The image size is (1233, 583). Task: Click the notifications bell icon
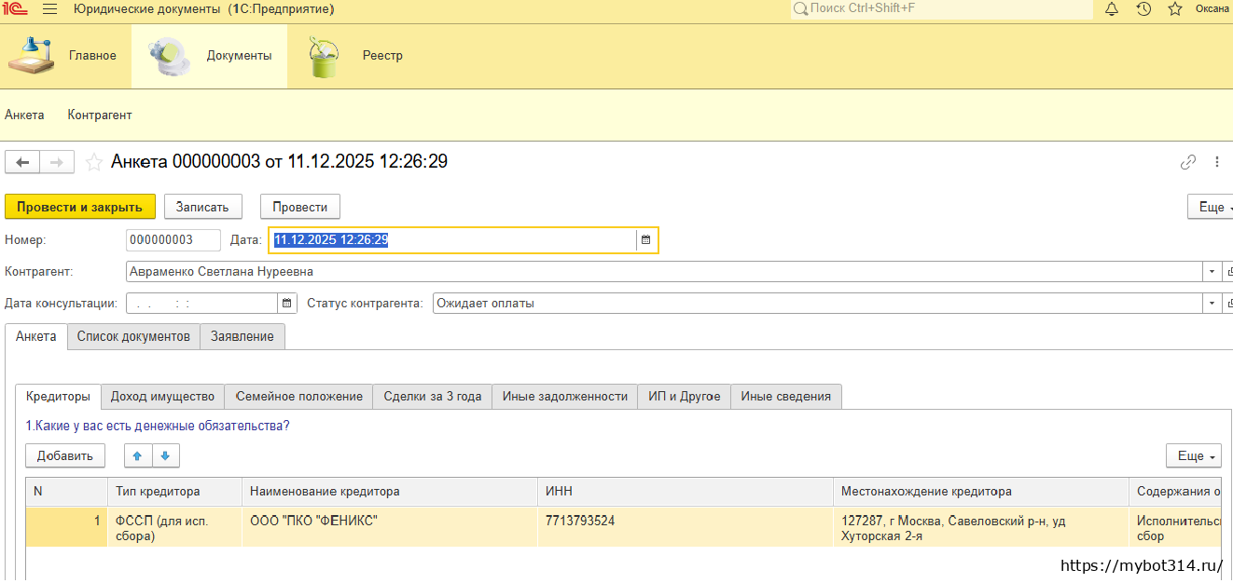(1111, 9)
